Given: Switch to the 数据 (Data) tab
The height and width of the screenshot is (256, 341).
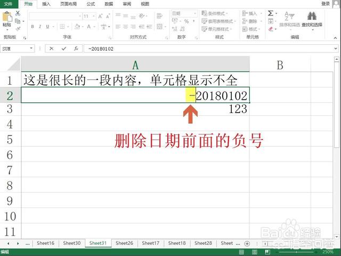Looking at the screenshot, I should click(109, 4).
